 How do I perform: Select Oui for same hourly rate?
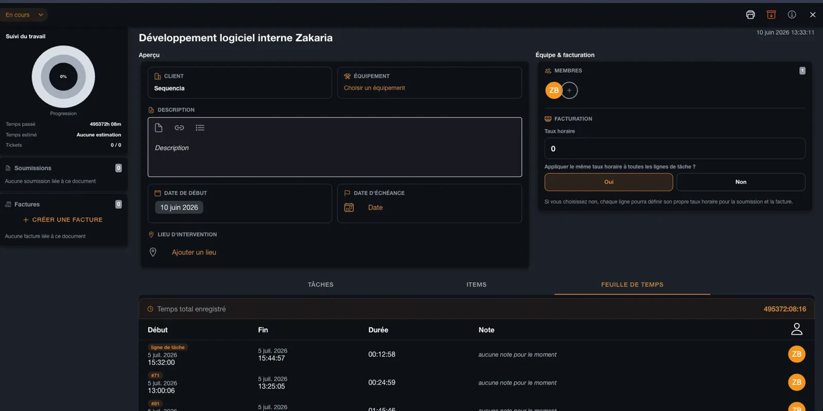(609, 182)
